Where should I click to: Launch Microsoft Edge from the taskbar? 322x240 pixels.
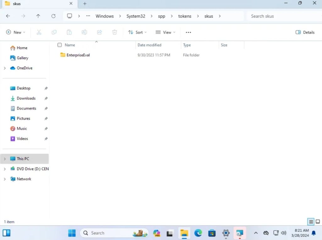click(x=198, y=233)
